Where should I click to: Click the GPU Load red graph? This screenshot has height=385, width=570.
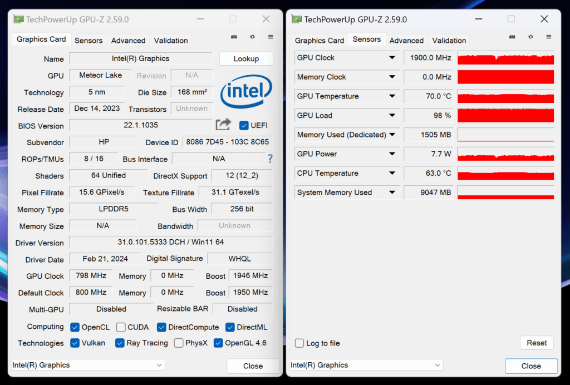pyautogui.click(x=505, y=116)
